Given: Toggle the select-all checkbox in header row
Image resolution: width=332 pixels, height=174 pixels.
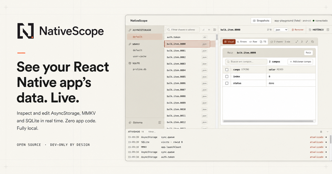Looking at the screenshot, I should (x=227, y=70).
